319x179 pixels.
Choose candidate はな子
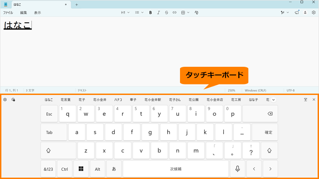(253, 100)
